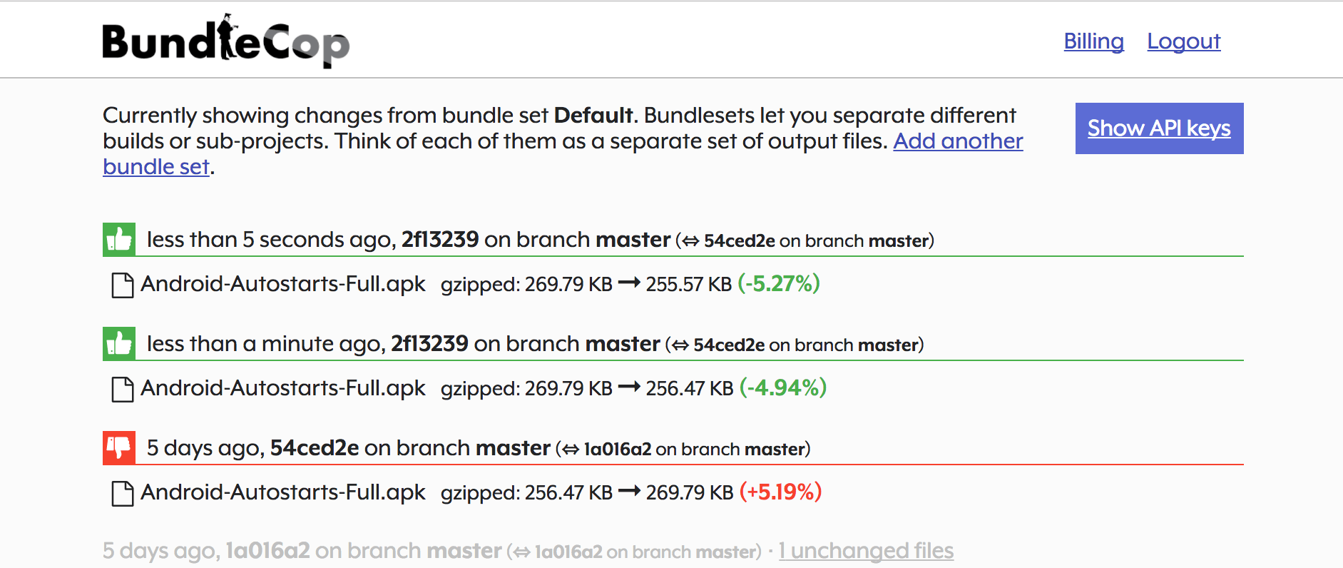Click Android-Autostarts-Full.apk in the -5.27% row

click(x=283, y=284)
